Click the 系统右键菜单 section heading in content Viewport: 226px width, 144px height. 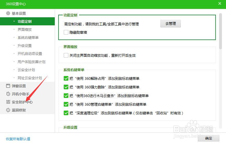point(74,70)
